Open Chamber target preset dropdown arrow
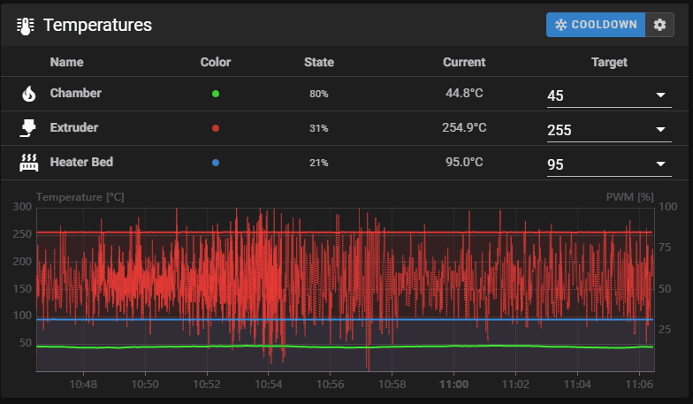Viewport: 693px width, 404px height. coord(660,95)
